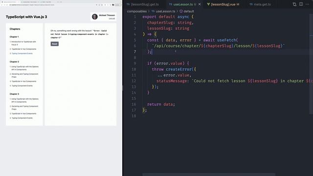Click the Chapter 2 heading
Image resolution: width=313 pixels, height=176 pixels.
(14, 62)
